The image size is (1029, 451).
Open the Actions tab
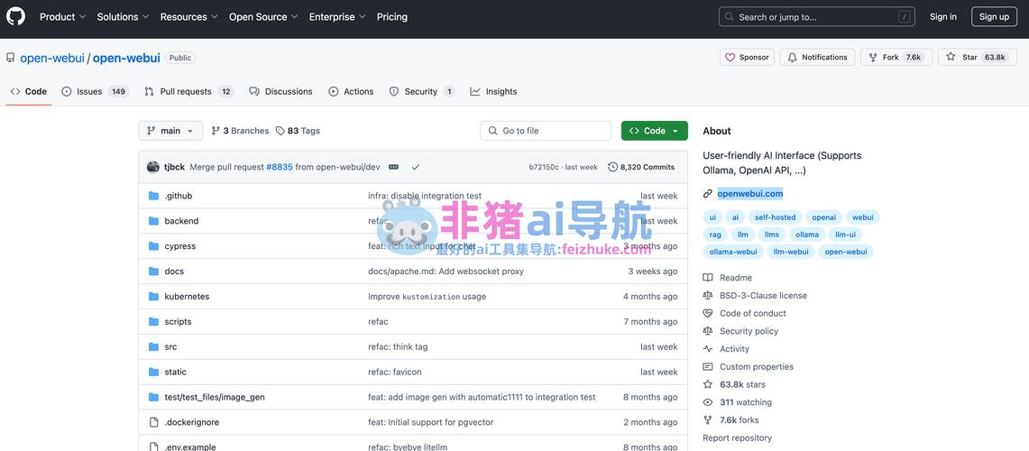click(x=351, y=92)
